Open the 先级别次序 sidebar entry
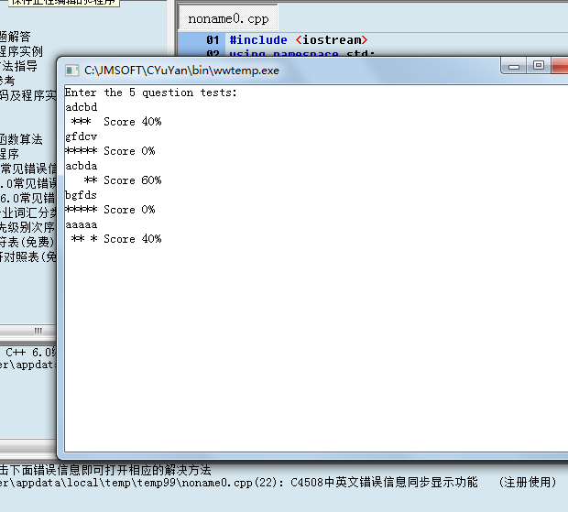Screen dimensions: 568x512 point(27,227)
